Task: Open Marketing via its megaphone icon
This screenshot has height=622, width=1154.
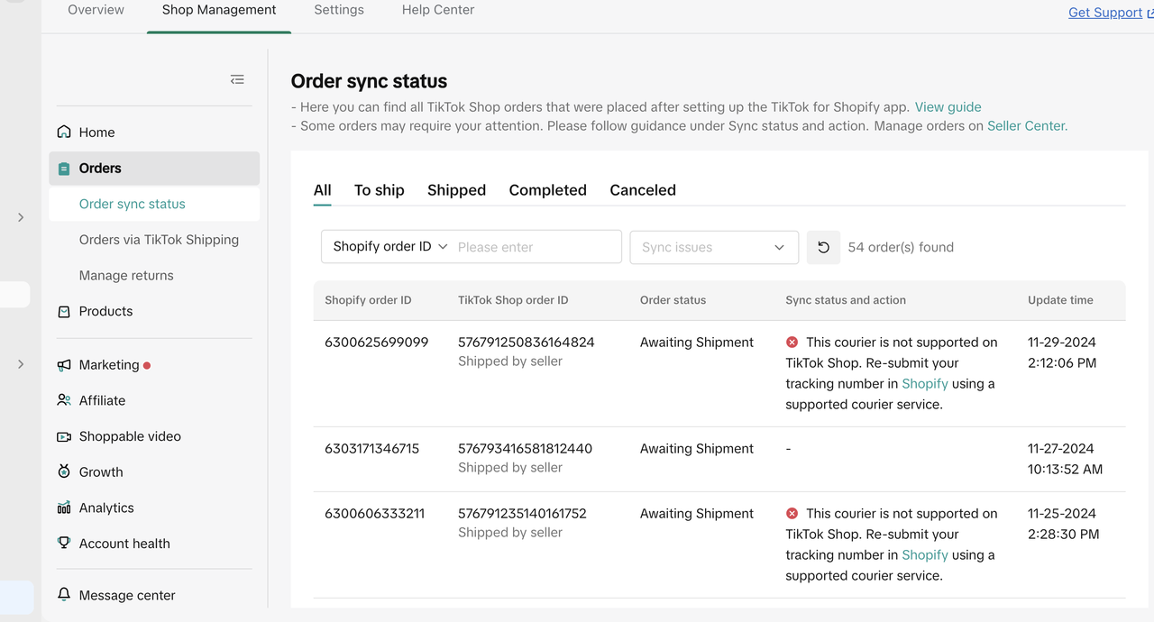Action: (64, 365)
